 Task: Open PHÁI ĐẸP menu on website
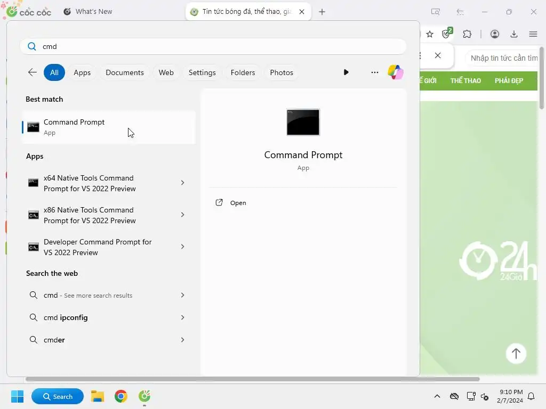(x=509, y=81)
